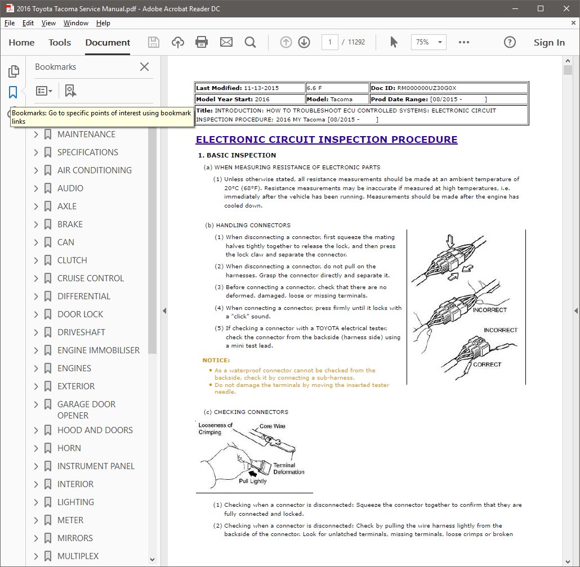Click the Save file floppy icon
580x567 pixels.
point(154,42)
